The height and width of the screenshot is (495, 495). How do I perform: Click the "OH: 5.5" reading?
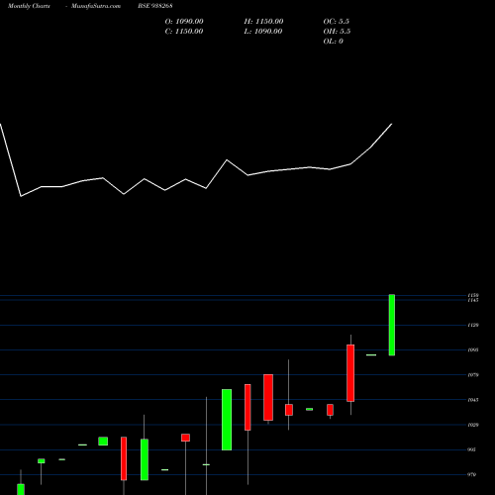[x=337, y=32]
